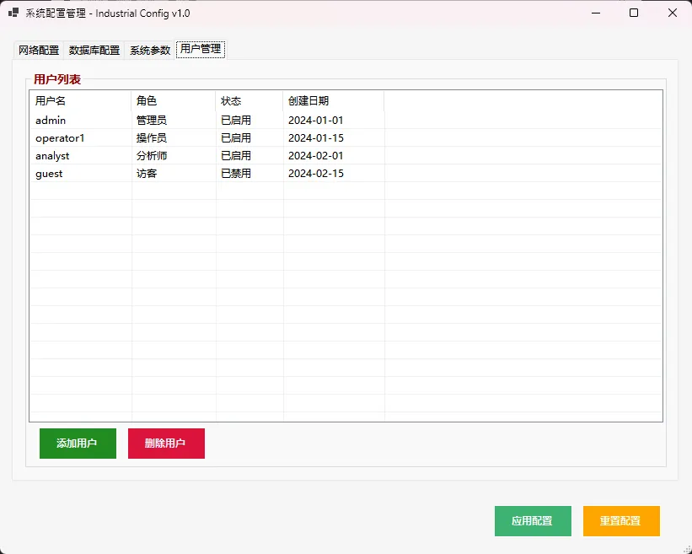Select the 用户管理 tab

[x=201, y=49]
